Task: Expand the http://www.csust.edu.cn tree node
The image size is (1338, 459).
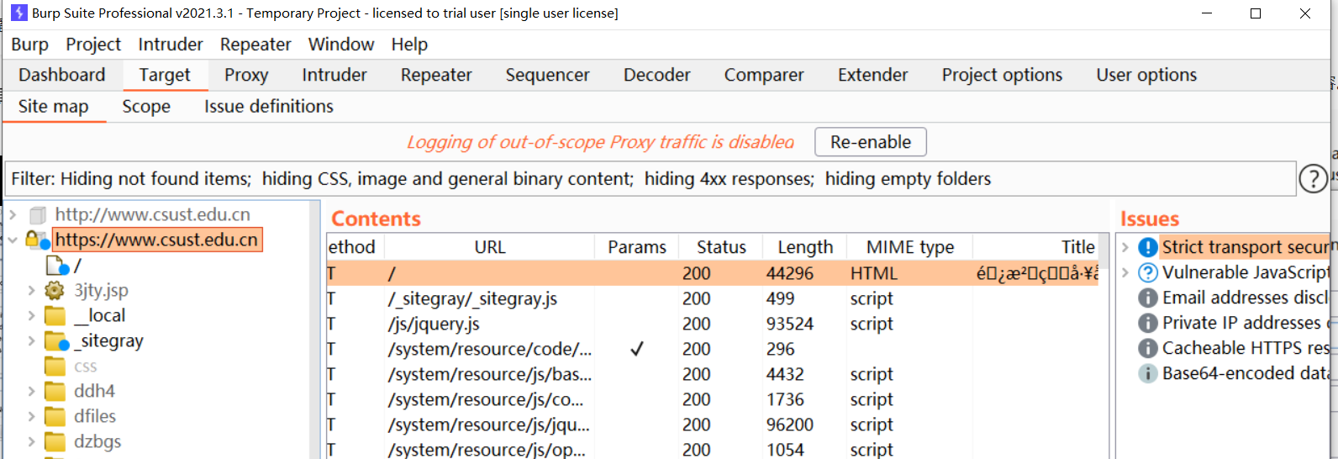Action: (13, 215)
